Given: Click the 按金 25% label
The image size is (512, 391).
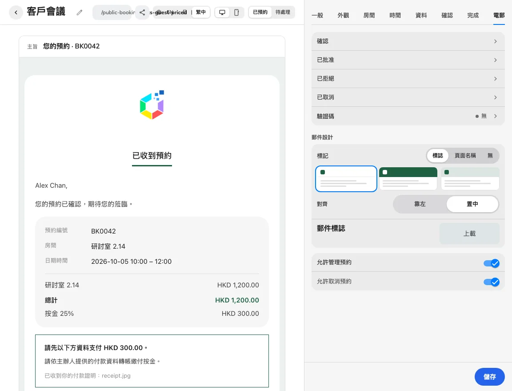Looking at the screenshot, I should (x=59, y=314).
